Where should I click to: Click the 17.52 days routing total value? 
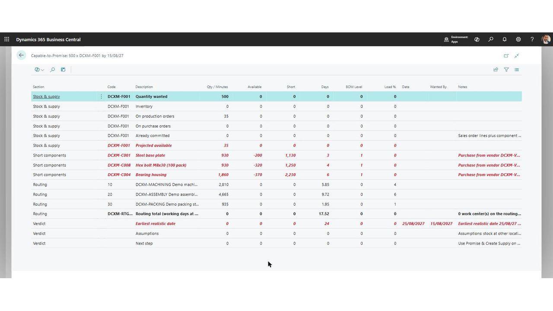[324, 214]
